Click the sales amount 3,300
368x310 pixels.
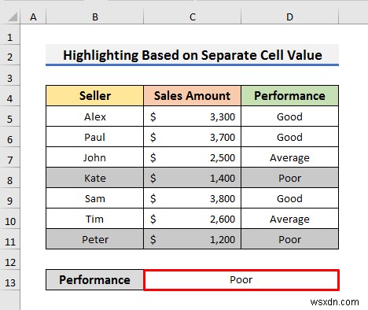193,116
